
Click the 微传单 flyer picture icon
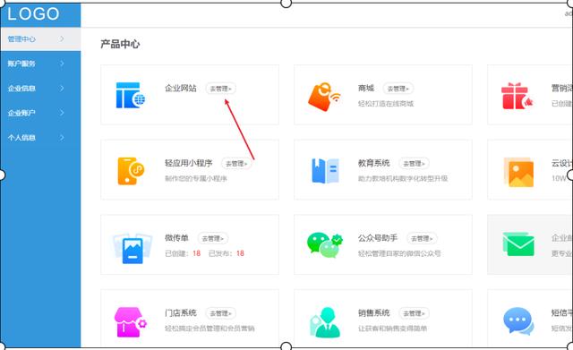(x=132, y=248)
